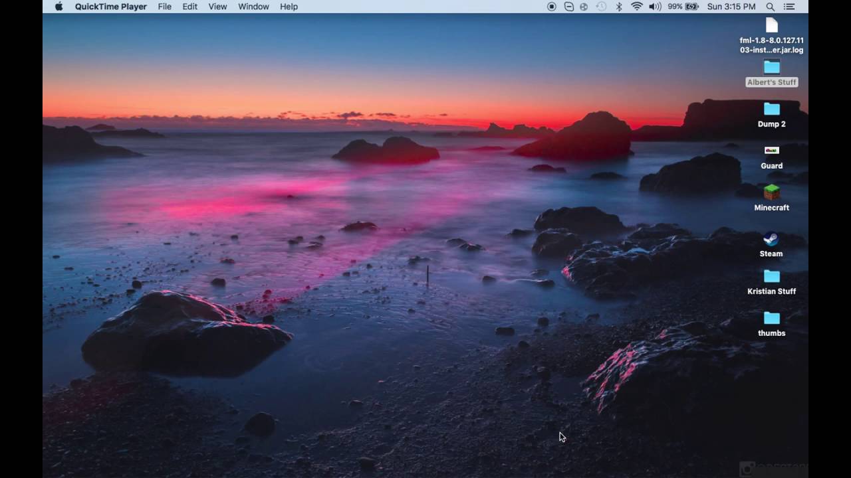The width and height of the screenshot is (851, 478).
Task: Click the clock showing Sun 3:15 PM
Action: click(x=731, y=7)
